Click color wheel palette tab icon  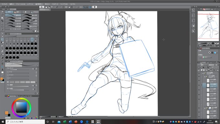8,96
